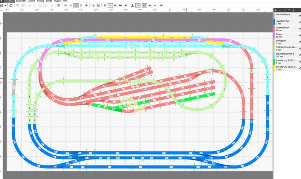This screenshot has height=179, width=301.
Task: Click the group objects icon
Action: (x=47, y=5)
